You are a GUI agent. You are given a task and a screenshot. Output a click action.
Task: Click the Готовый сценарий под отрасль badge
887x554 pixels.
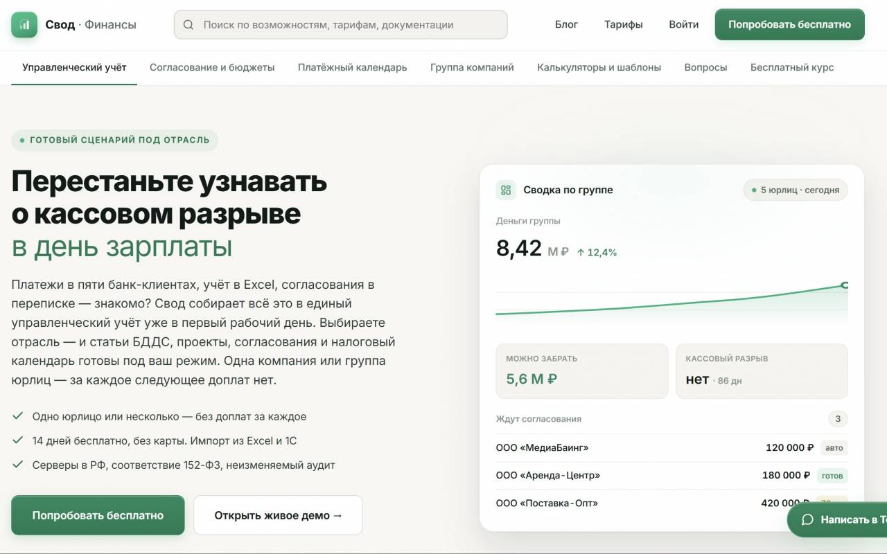point(114,140)
